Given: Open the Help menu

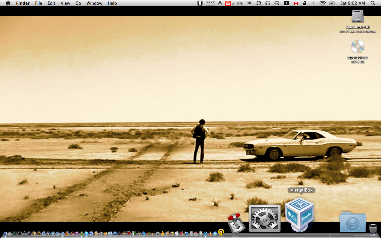Looking at the screenshot, I should (112, 3).
